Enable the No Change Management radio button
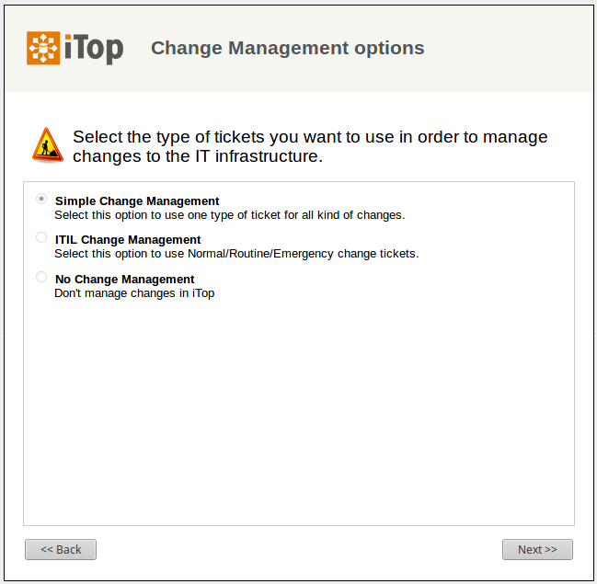Image resolution: width=597 pixels, height=584 pixels. click(x=41, y=277)
